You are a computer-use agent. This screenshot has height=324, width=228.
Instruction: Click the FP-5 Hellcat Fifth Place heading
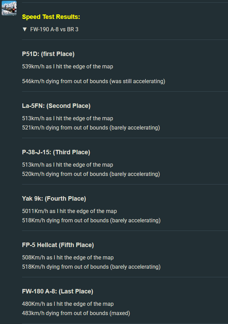point(58,245)
